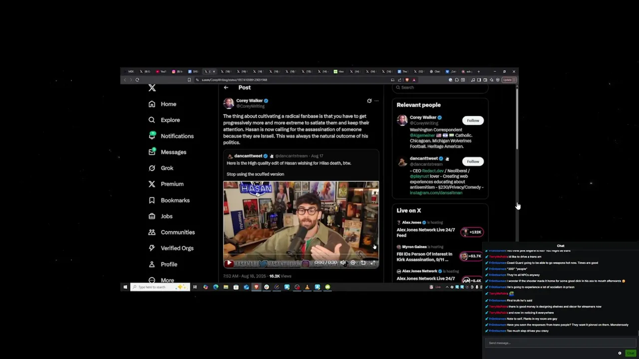The width and height of the screenshot is (639, 359).
Task: Open Task View on the taskbar
Action: pyautogui.click(x=195, y=287)
